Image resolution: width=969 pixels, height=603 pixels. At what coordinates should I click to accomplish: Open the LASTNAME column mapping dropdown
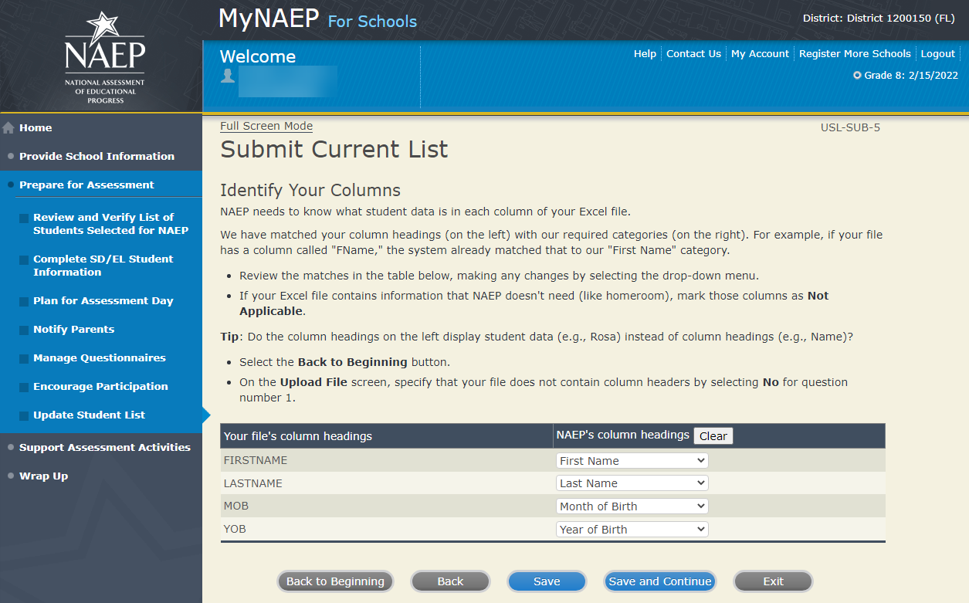(632, 483)
